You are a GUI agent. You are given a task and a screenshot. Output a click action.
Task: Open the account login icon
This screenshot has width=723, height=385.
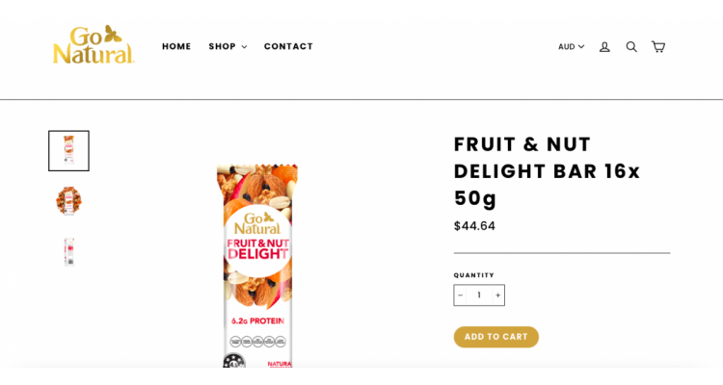[x=604, y=46]
